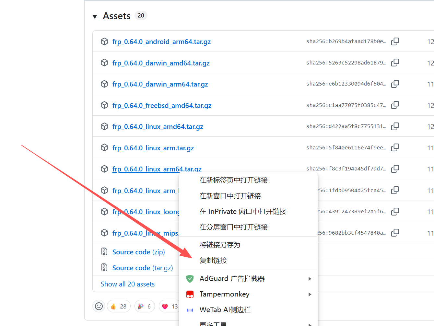Screen dimensions: 434x326
Task: Open link in InPrivate 窗口 menu item
Action: [243, 212]
